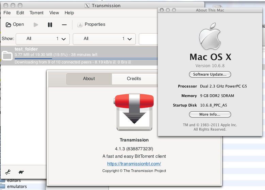Switch to the About tab

pyautogui.click(x=89, y=79)
